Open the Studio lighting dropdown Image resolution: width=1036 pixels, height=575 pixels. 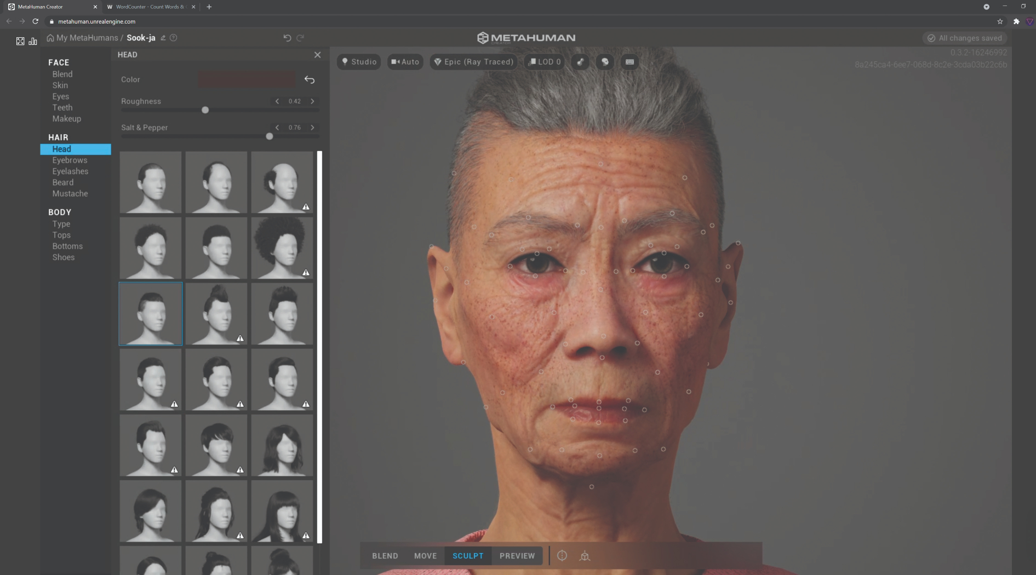click(x=359, y=62)
